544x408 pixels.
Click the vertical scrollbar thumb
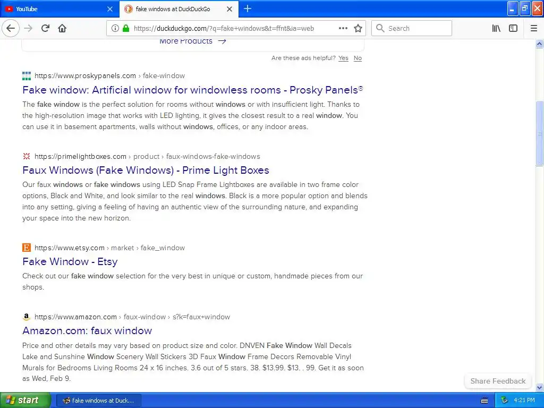(539, 133)
